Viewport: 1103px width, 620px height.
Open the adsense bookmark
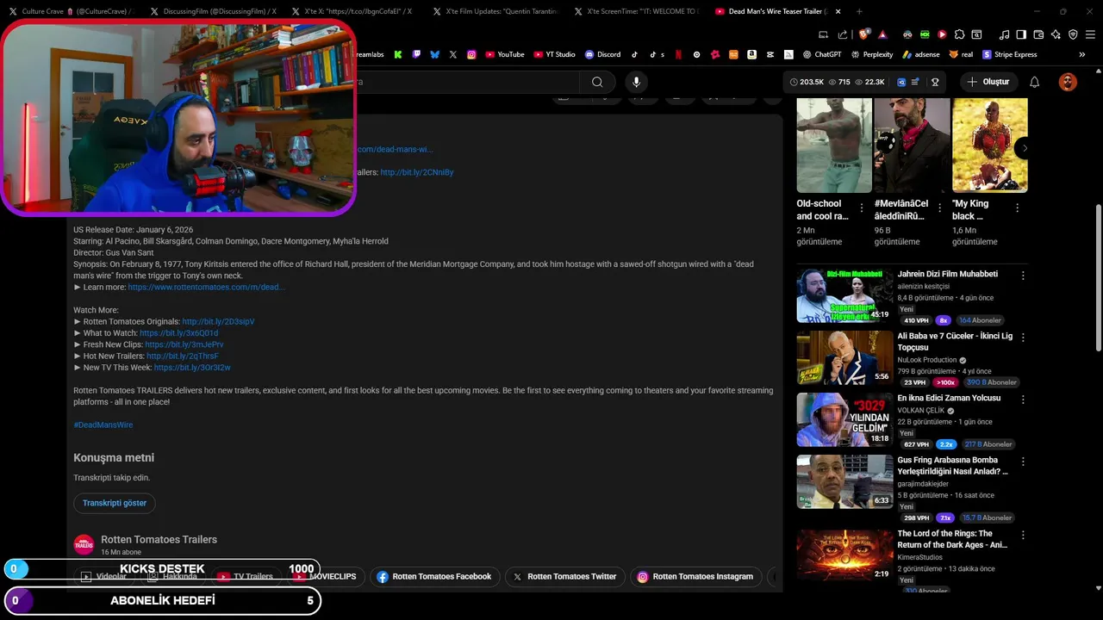pyautogui.click(x=921, y=54)
